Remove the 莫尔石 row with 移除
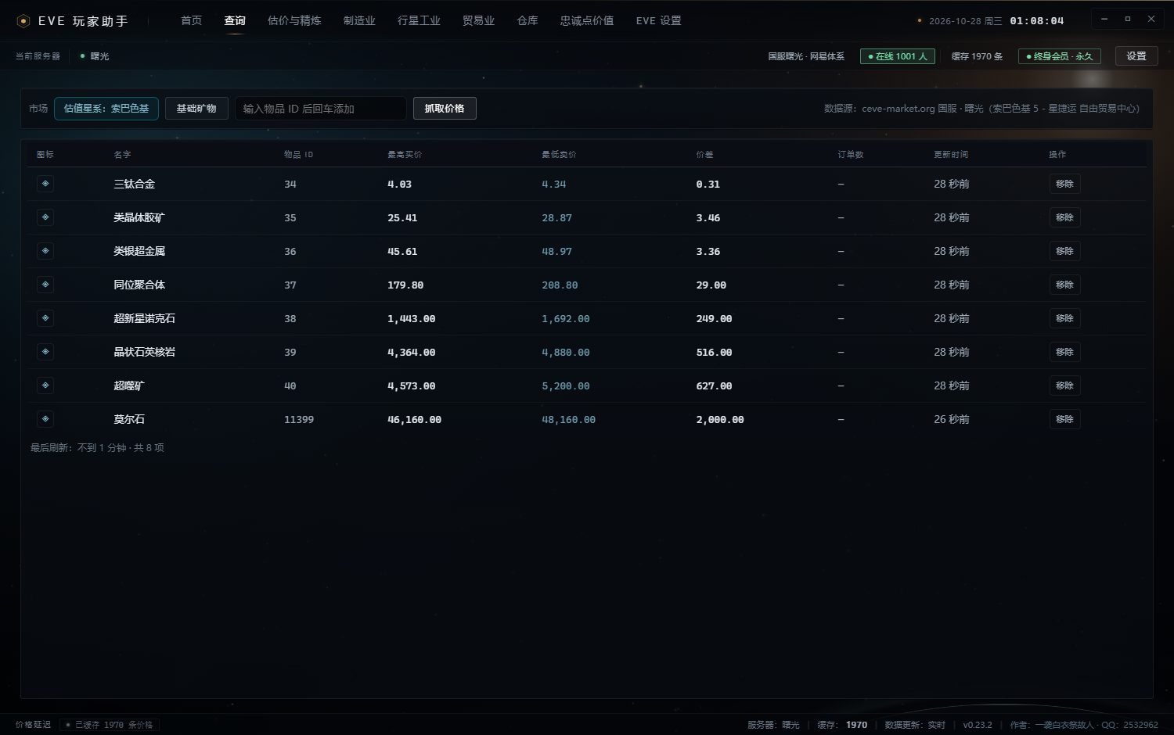This screenshot has height=735, width=1174. (1064, 419)
